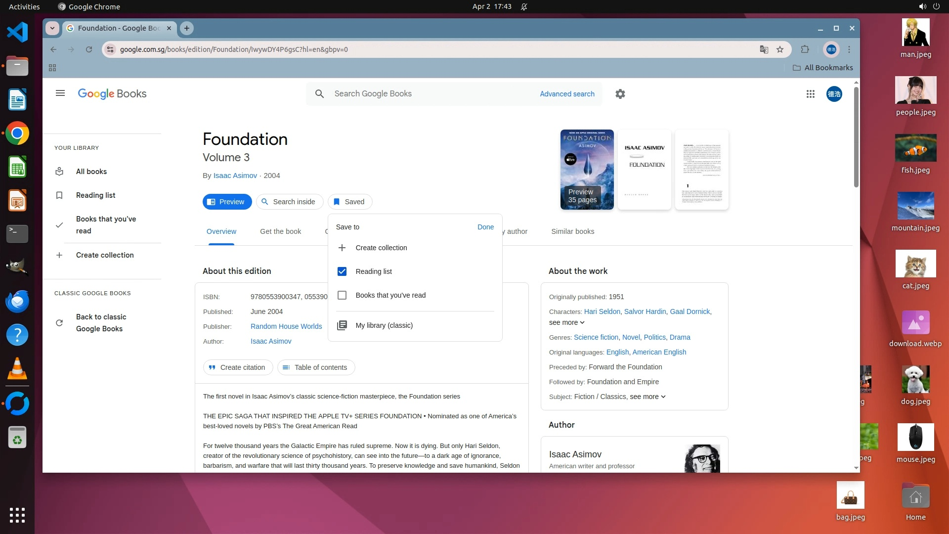Viewport: 949px width, 534px height.
Task: Click Done in the Save to popup
Action: [x=485, y=227]
